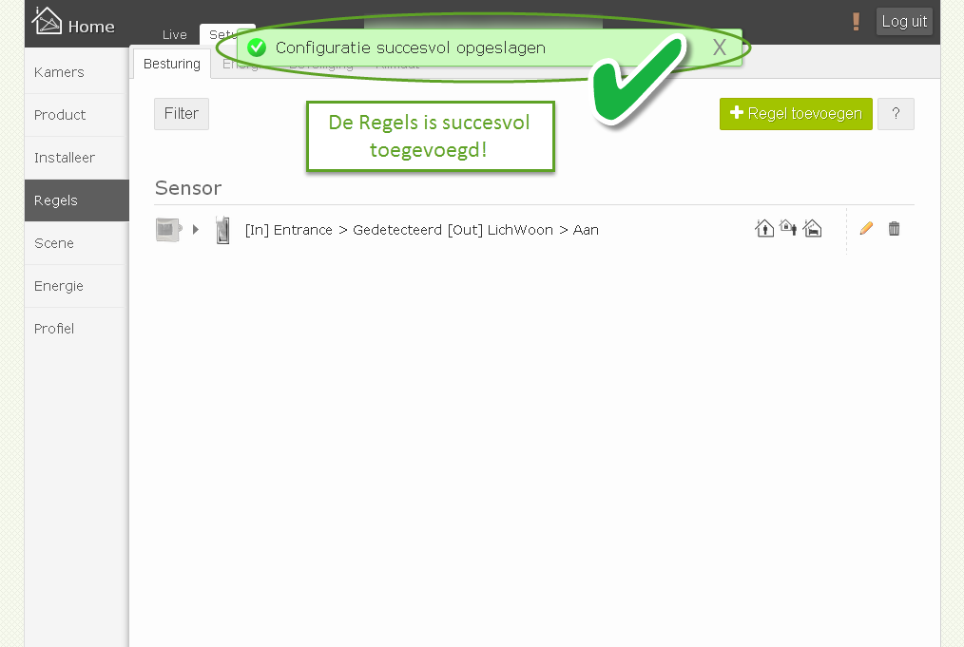Image resolution: width=964 pixels, height=647 pixels.
Task: Click the away mode house icon
Action: 788,228
